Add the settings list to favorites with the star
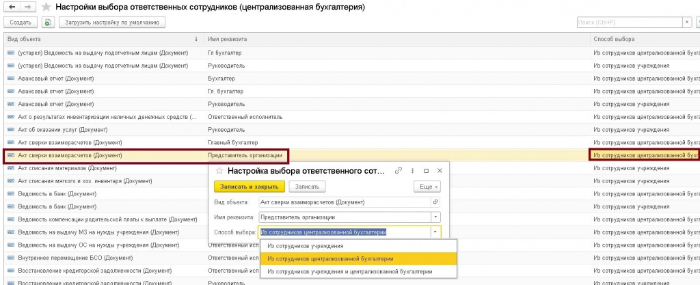The height and width of the screenshot is (285, 700). point(46,7)
